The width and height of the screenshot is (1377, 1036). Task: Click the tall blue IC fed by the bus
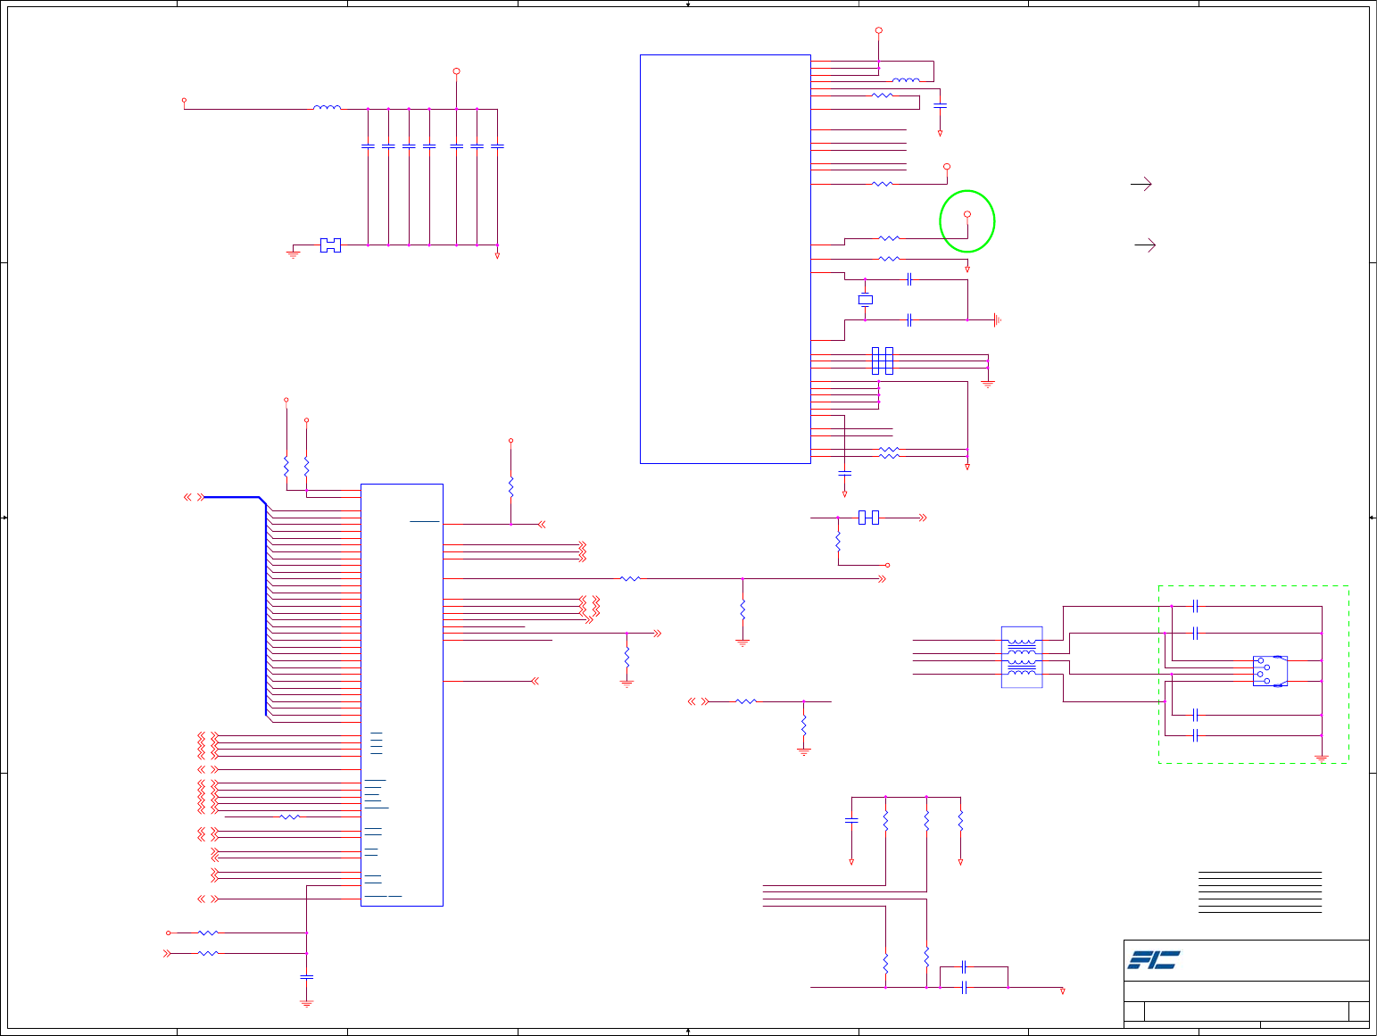pos(402,695)
